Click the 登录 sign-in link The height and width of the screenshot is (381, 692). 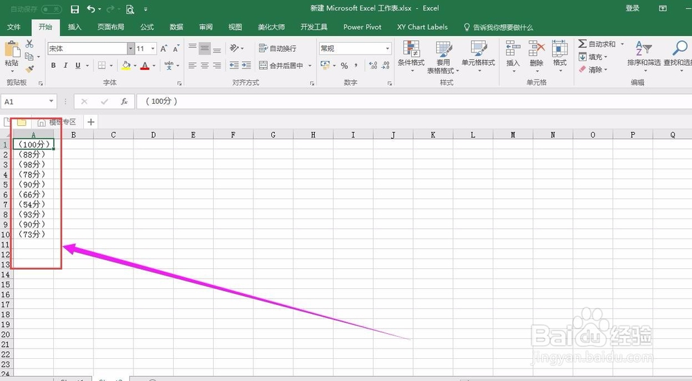click(x=632, y=8)
